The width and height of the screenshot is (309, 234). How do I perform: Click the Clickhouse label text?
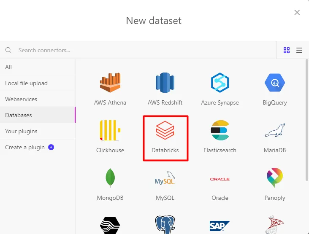tap(110, 150)
